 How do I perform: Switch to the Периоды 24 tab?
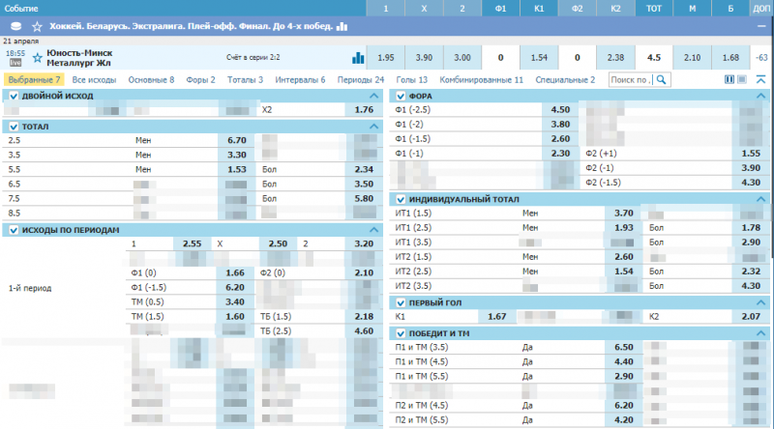[366, 80]
